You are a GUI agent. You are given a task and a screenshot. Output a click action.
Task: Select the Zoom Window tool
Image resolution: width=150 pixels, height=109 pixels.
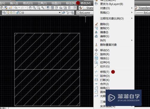(x=38, y=8)
